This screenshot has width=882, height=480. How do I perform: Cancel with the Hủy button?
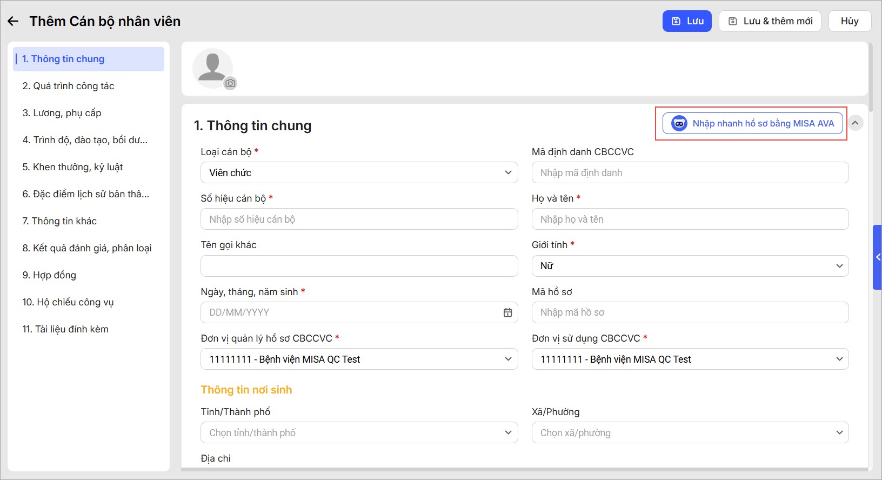tap(849, 21)
